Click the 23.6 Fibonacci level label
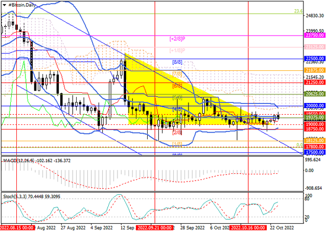The height and width of the screenshot is (233, 327). point(298,11)
